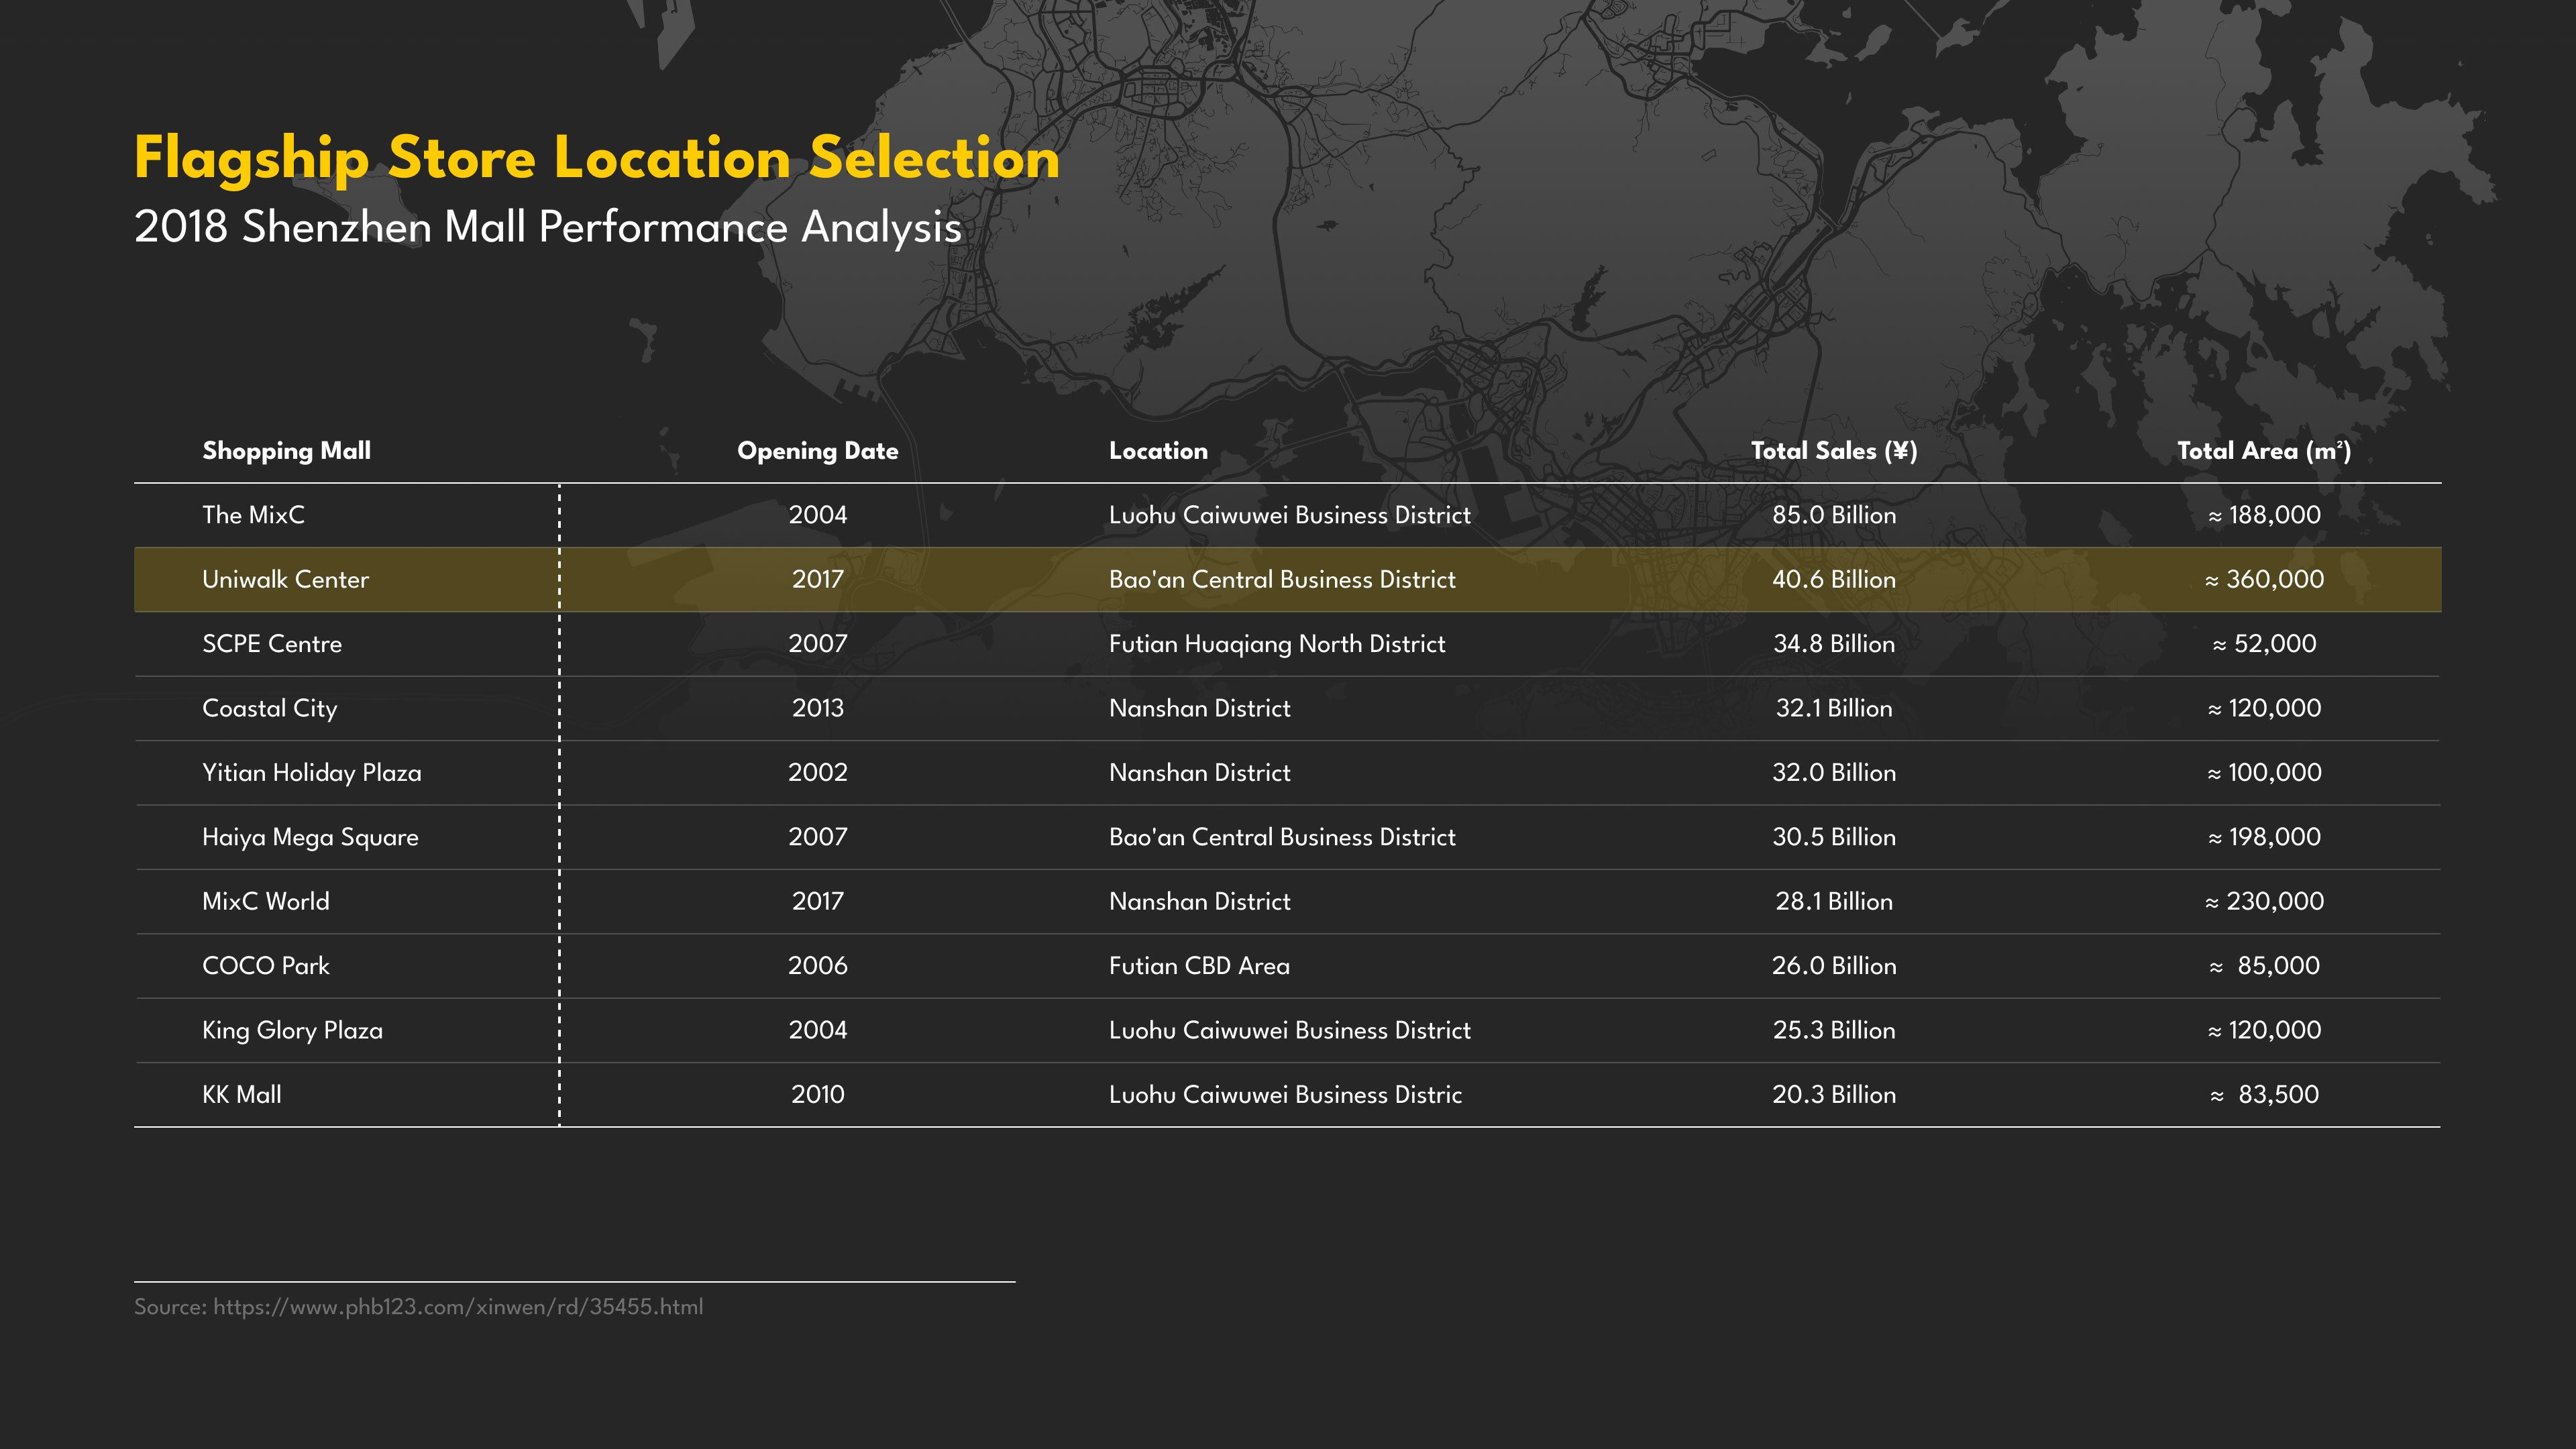
Task: Click opening date 2004 in The MixC row
Action: tap(818, 515)
